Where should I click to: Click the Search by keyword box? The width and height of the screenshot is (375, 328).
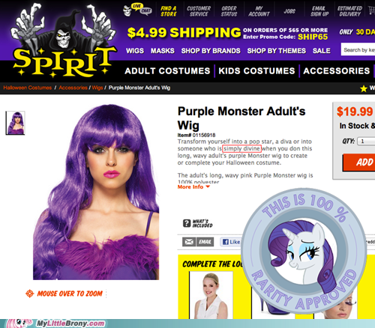tap(358, 49)
